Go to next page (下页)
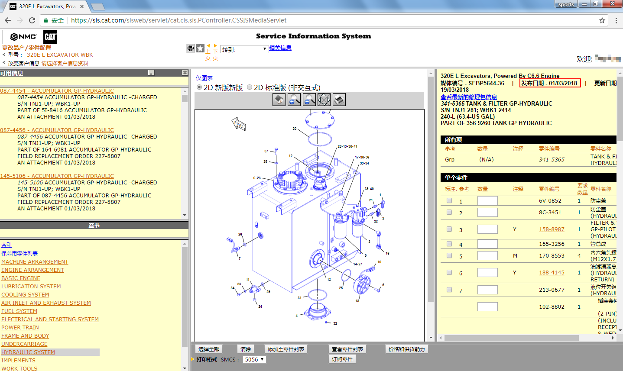The image size is (623, 371). [215, 52]
